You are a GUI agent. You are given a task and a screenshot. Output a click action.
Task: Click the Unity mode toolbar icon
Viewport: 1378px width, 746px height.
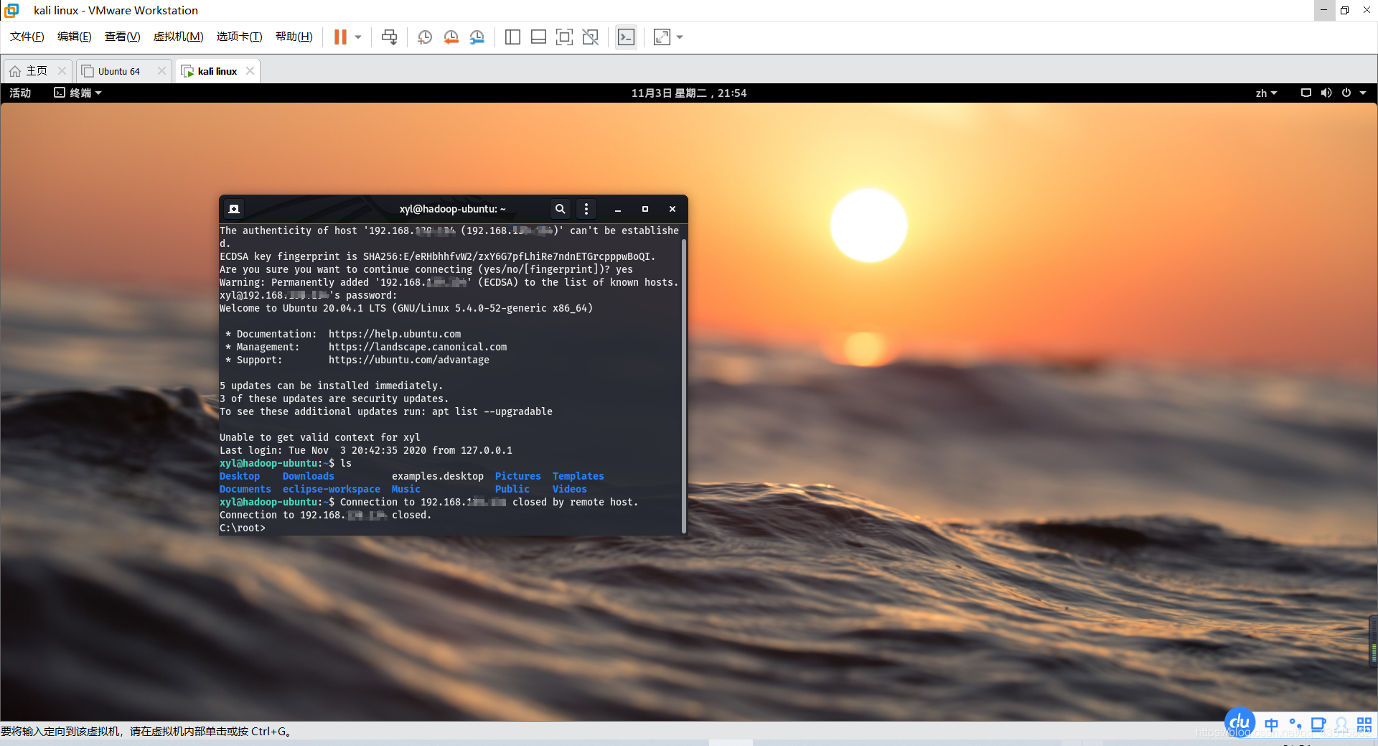pos(591,37)
